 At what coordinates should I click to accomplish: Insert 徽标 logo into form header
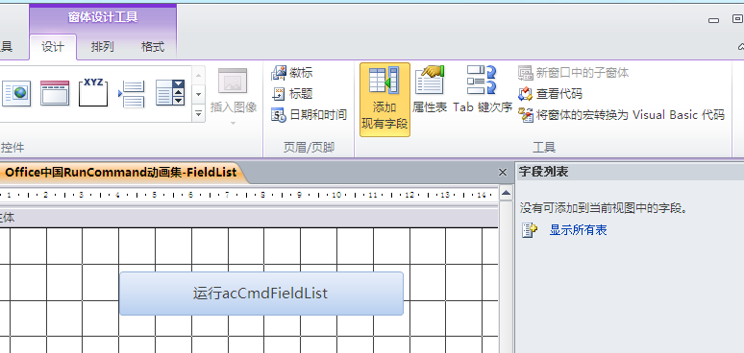tap(292, 73)
